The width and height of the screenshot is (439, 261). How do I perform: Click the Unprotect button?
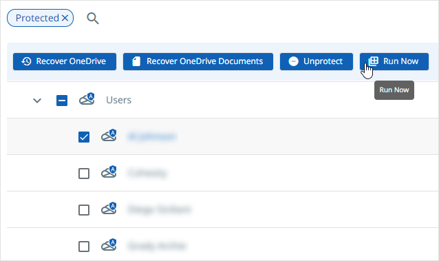click(317, 61)
